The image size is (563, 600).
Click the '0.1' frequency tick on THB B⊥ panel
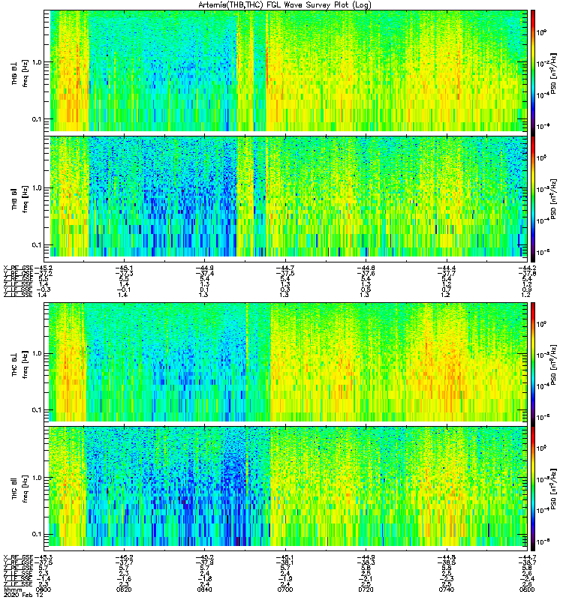tap(36, 119)
